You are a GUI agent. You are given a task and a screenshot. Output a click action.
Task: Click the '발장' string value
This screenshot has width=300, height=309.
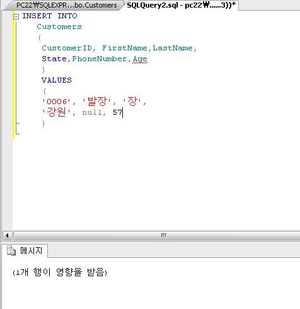click(x=96, y=102)
